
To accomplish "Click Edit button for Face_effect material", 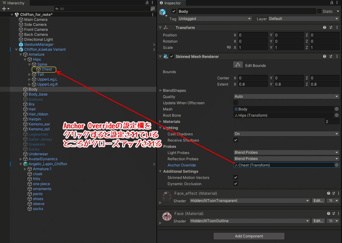I will [x=318, y=201].
